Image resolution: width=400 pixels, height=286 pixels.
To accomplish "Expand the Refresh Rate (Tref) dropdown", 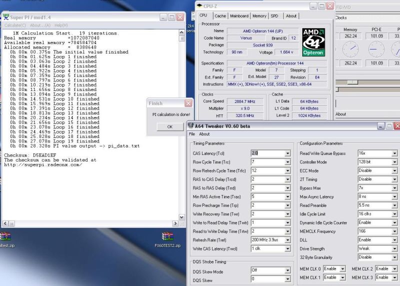I will tap(287, 240).
